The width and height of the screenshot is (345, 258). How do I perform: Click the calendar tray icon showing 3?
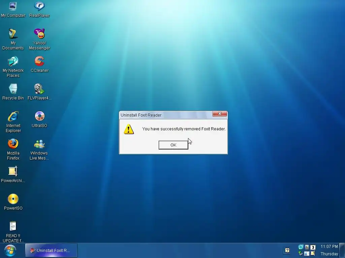click(x=313, y=247)
